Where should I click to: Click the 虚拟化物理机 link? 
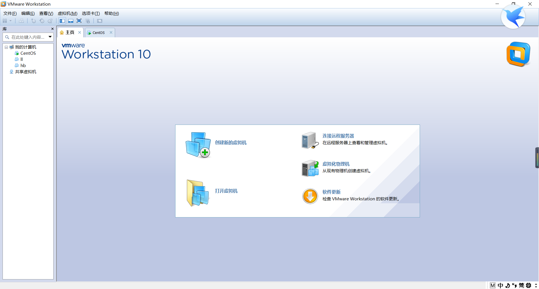click(336, 164)
